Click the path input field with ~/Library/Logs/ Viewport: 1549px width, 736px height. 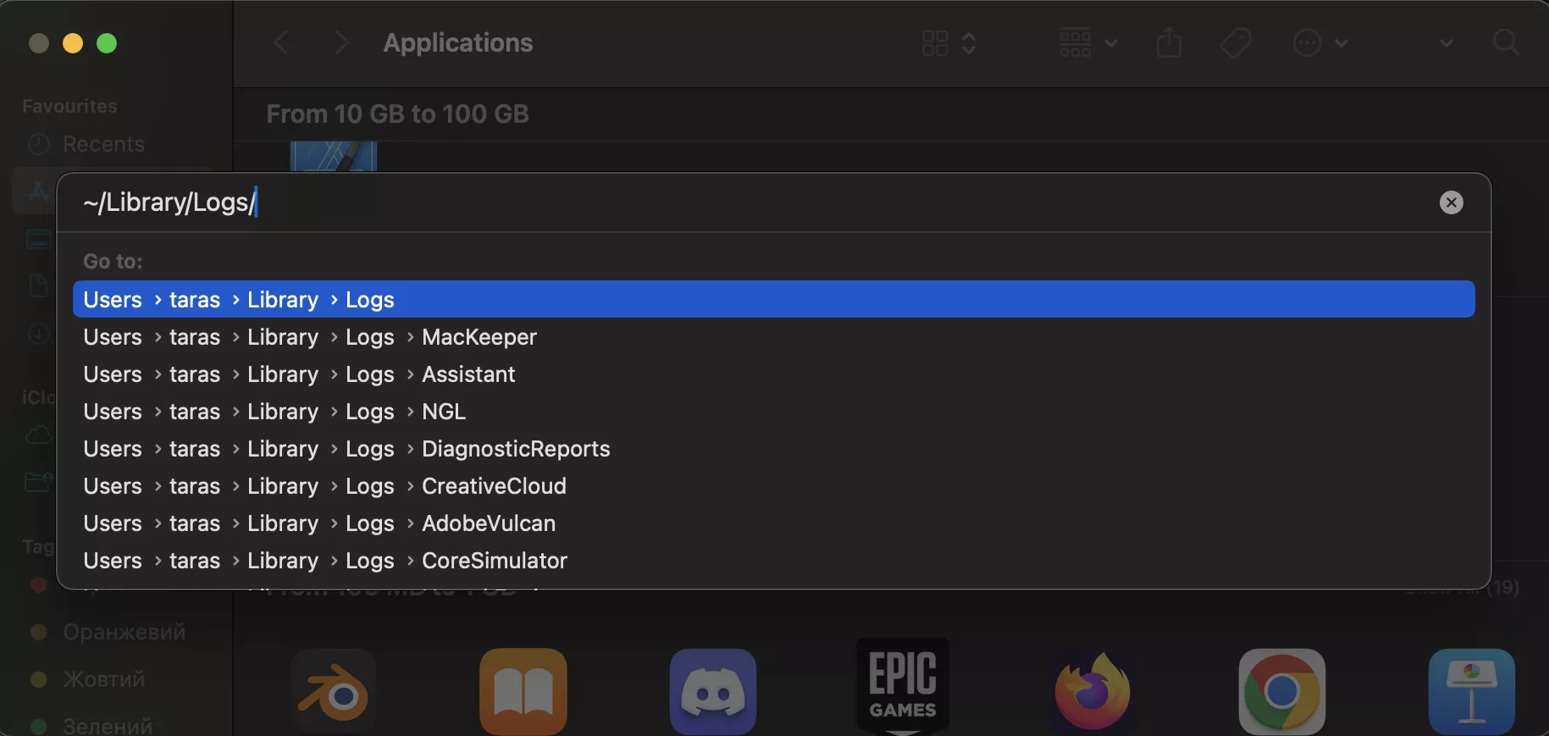[678, 202]
